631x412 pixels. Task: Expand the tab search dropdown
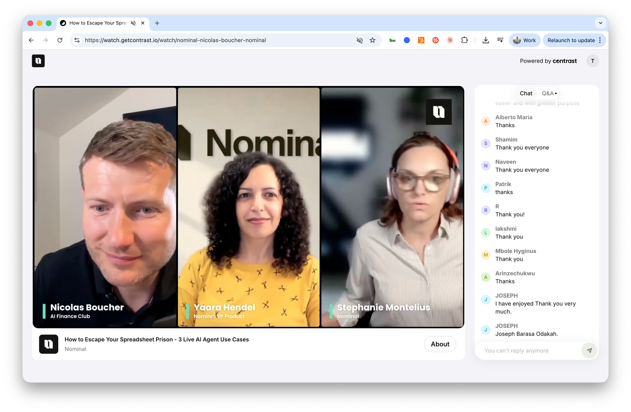click(600, 23)
